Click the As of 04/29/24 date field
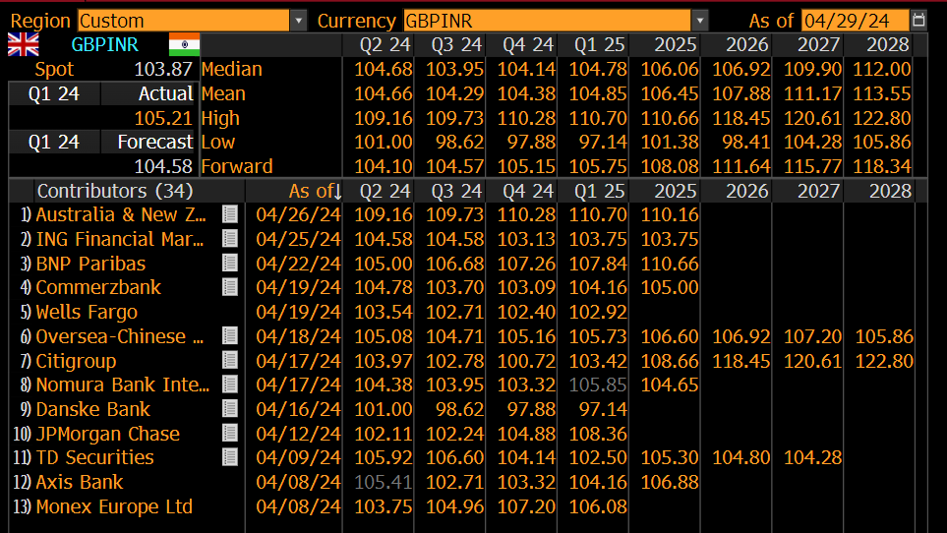Screen dimensions: 947x533 pos(855,21)
